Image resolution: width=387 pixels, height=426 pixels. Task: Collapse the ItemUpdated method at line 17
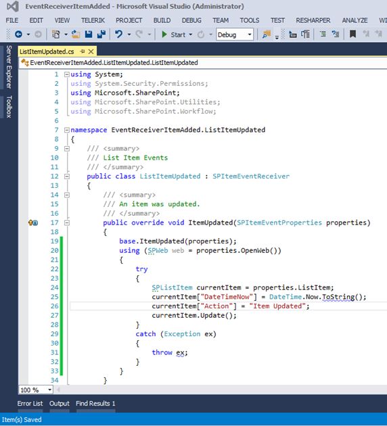tap(67, 222)
